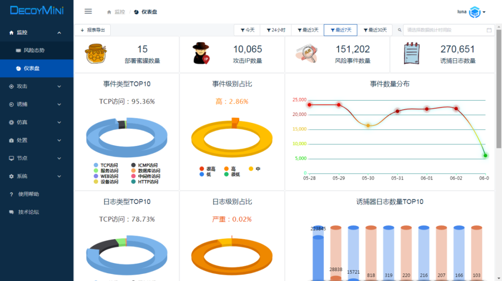
Task: Open 使用帮助 menu item
Action: tap(37, 194)
